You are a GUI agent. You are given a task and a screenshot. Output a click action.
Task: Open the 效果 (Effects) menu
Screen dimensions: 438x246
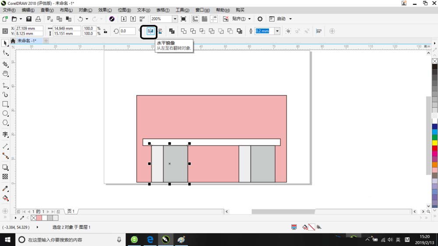tap(105, 10)
